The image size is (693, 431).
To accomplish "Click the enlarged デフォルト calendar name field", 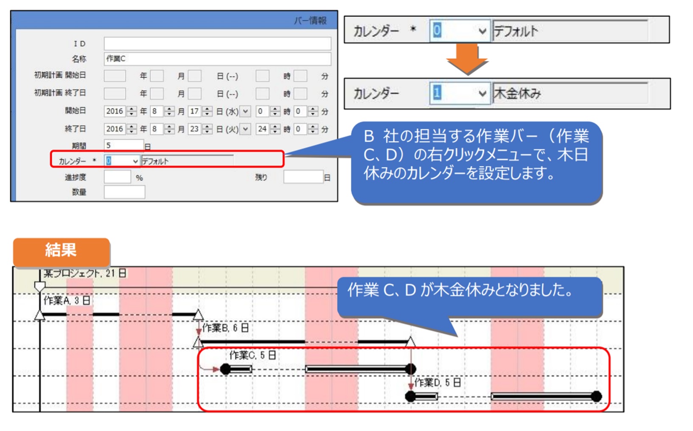I will tap(570, 31).
